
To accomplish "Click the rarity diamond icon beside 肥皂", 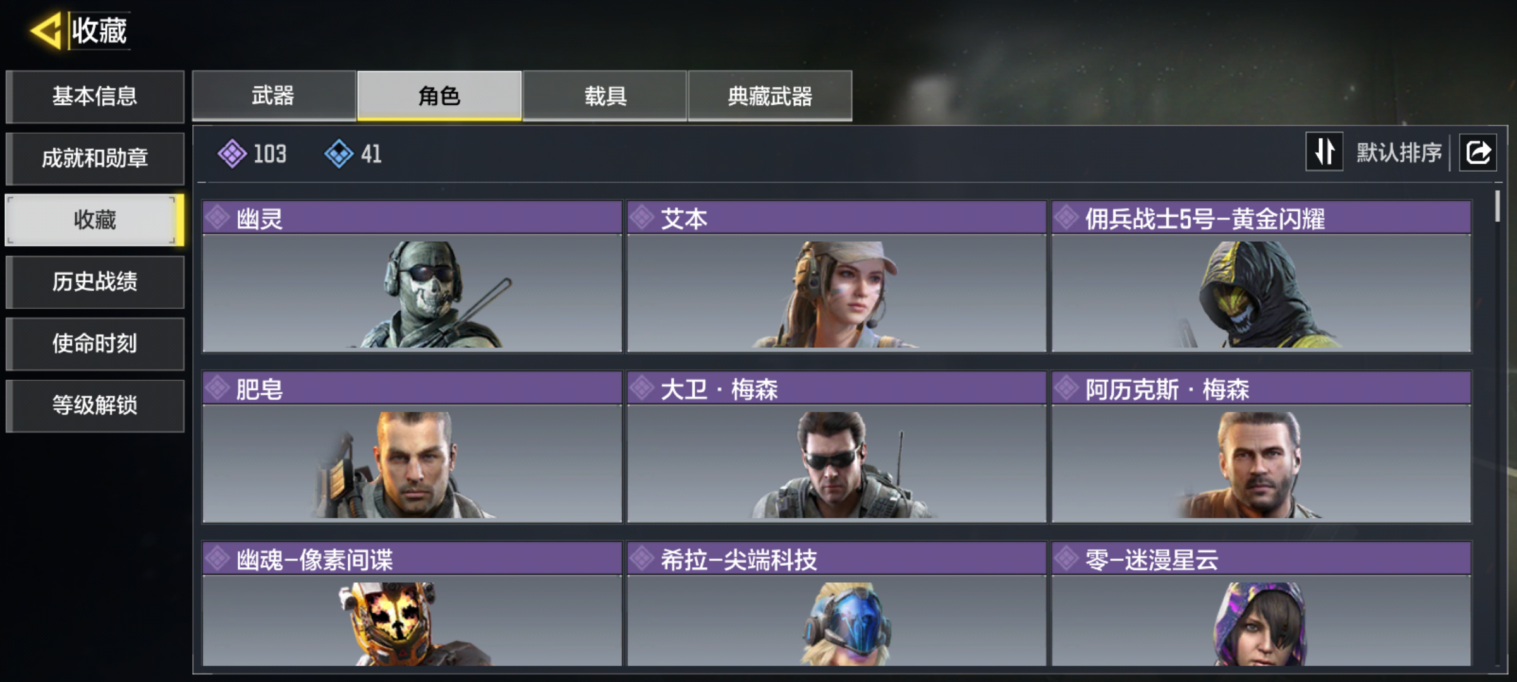I will 217,388.
